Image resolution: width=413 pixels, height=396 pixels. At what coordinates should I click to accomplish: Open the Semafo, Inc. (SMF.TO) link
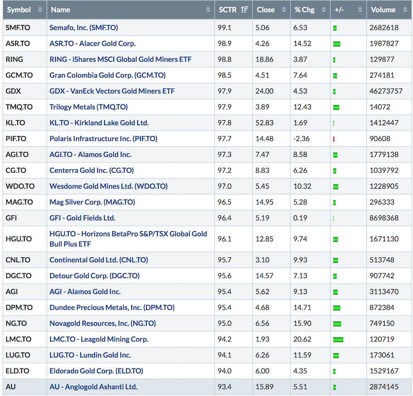(x=84, y=28)
